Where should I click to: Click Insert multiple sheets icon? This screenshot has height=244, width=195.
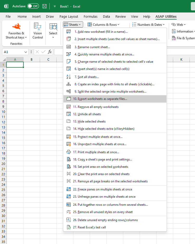pos(69,39)
